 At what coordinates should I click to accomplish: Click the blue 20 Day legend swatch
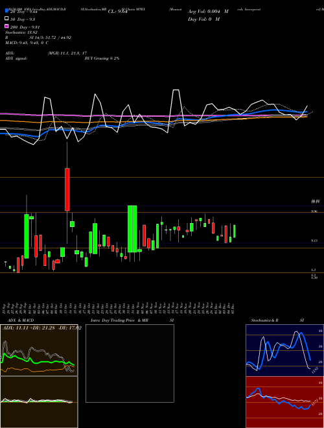click(7, 12)
